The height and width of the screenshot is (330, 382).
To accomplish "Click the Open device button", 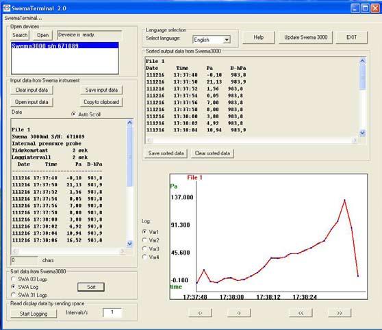I will click(x=43, y=35).
